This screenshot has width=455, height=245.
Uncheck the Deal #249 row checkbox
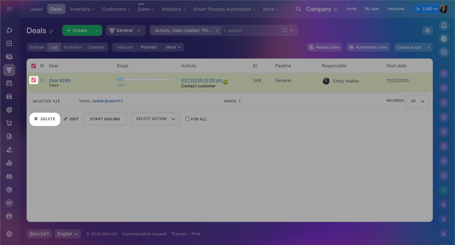coord(34,80)
